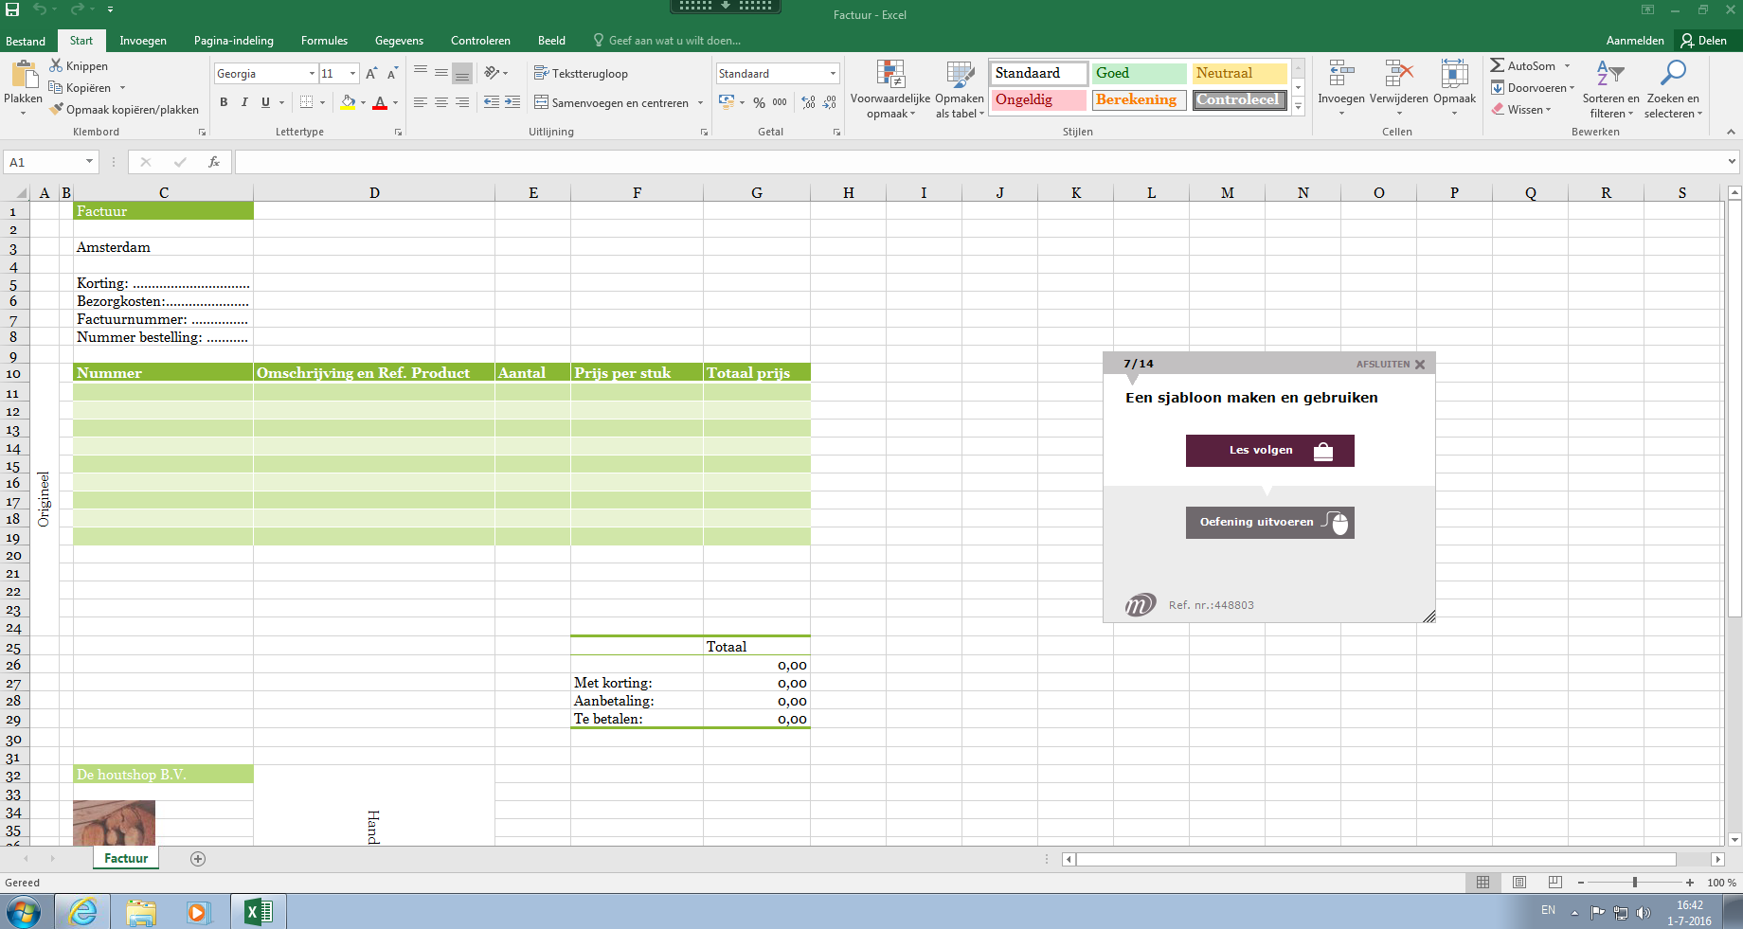Click Aanmelden sign-in link
This screenshot has height=929, width=1743.
pos(1635,41)
